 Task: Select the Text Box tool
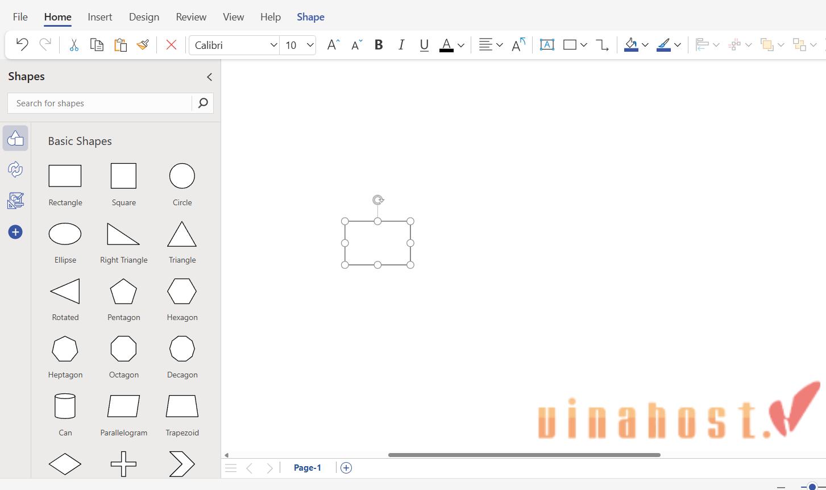pos(547,45)
